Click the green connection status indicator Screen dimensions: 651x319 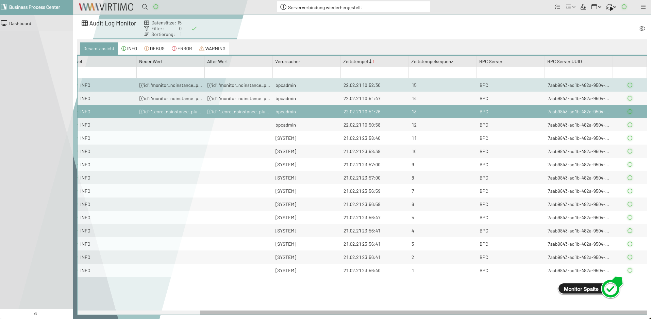tap(624, 6)
